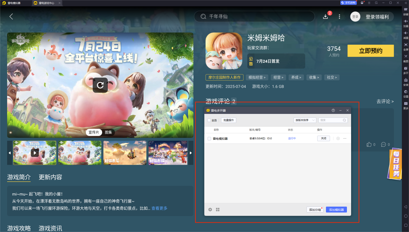Click the 社交 category tag

[x=331, y=77]
